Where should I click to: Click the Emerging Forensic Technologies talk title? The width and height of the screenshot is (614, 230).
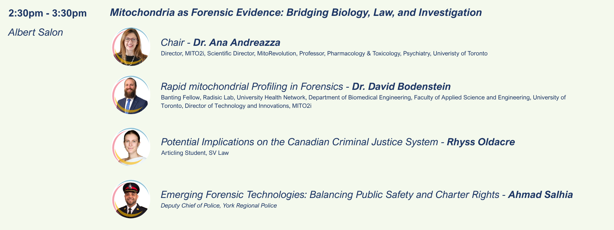tap(330, 195)
